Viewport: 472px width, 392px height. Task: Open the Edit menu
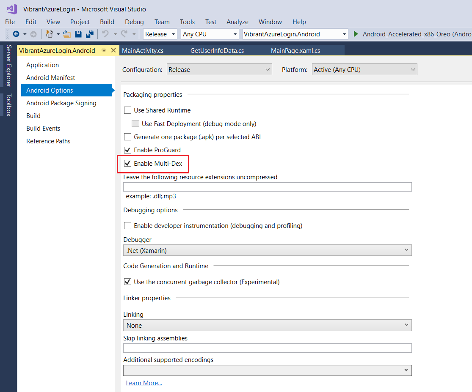pos(31,22)
